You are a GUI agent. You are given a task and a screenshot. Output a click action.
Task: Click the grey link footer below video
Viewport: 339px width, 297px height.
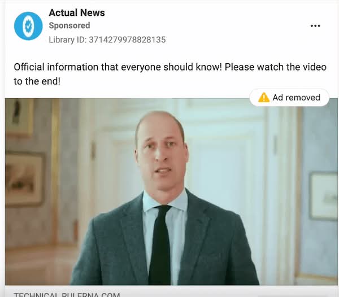171,291
